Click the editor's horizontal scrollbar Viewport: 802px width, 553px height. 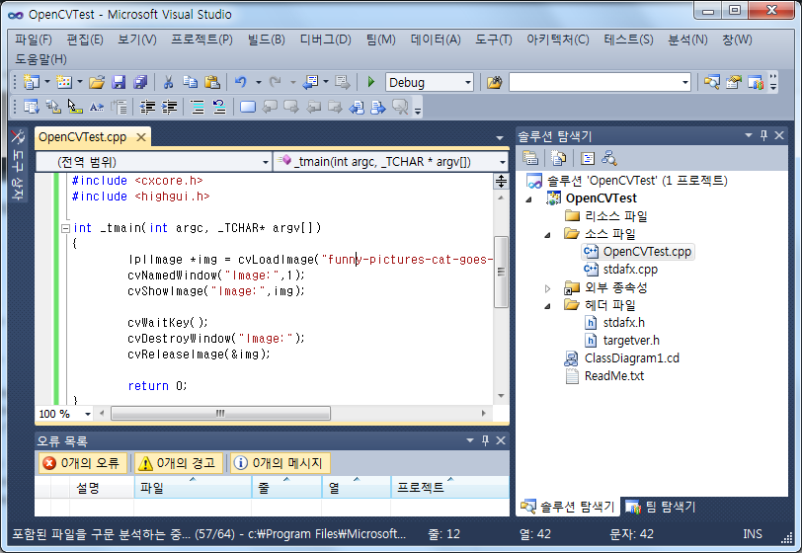point(296,414)
